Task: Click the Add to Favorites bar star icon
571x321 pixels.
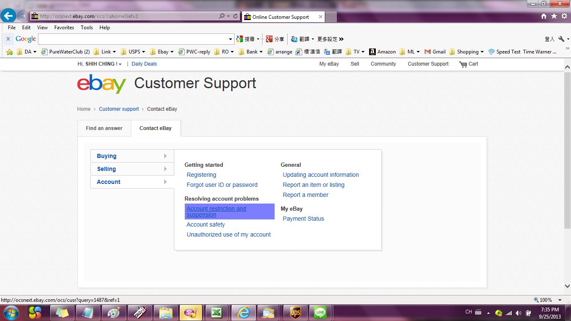Action: (x=10, y=52)
